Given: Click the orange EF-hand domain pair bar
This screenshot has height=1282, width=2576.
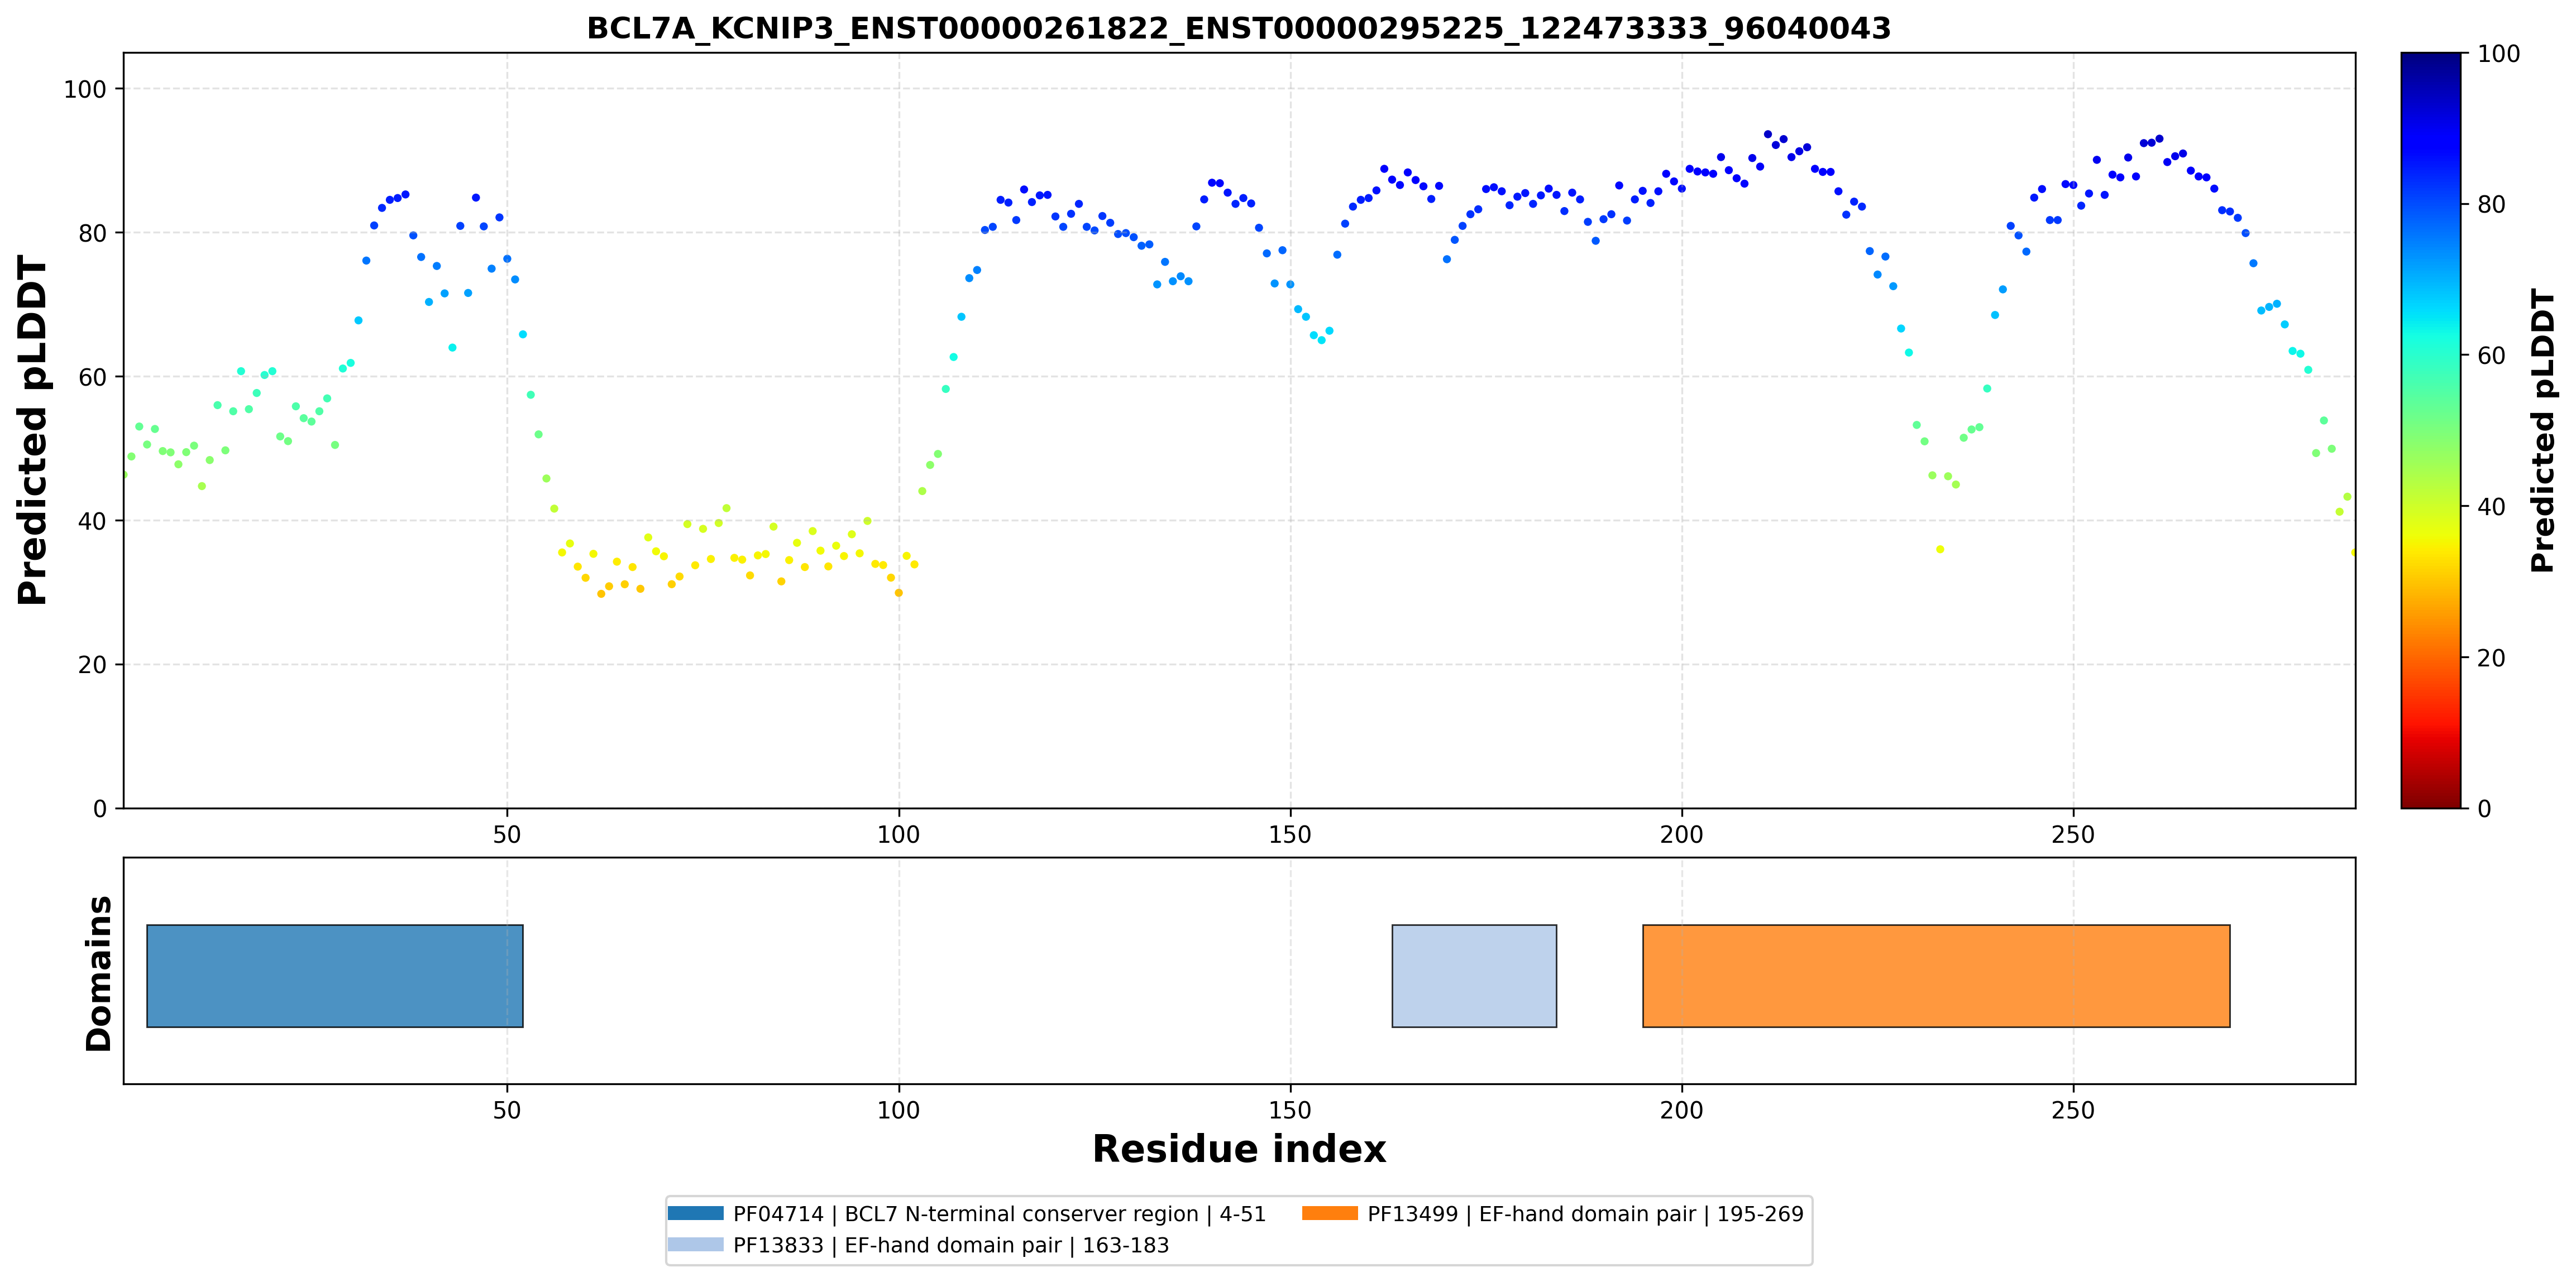Looking at the screenshot, I should 1936,975.
